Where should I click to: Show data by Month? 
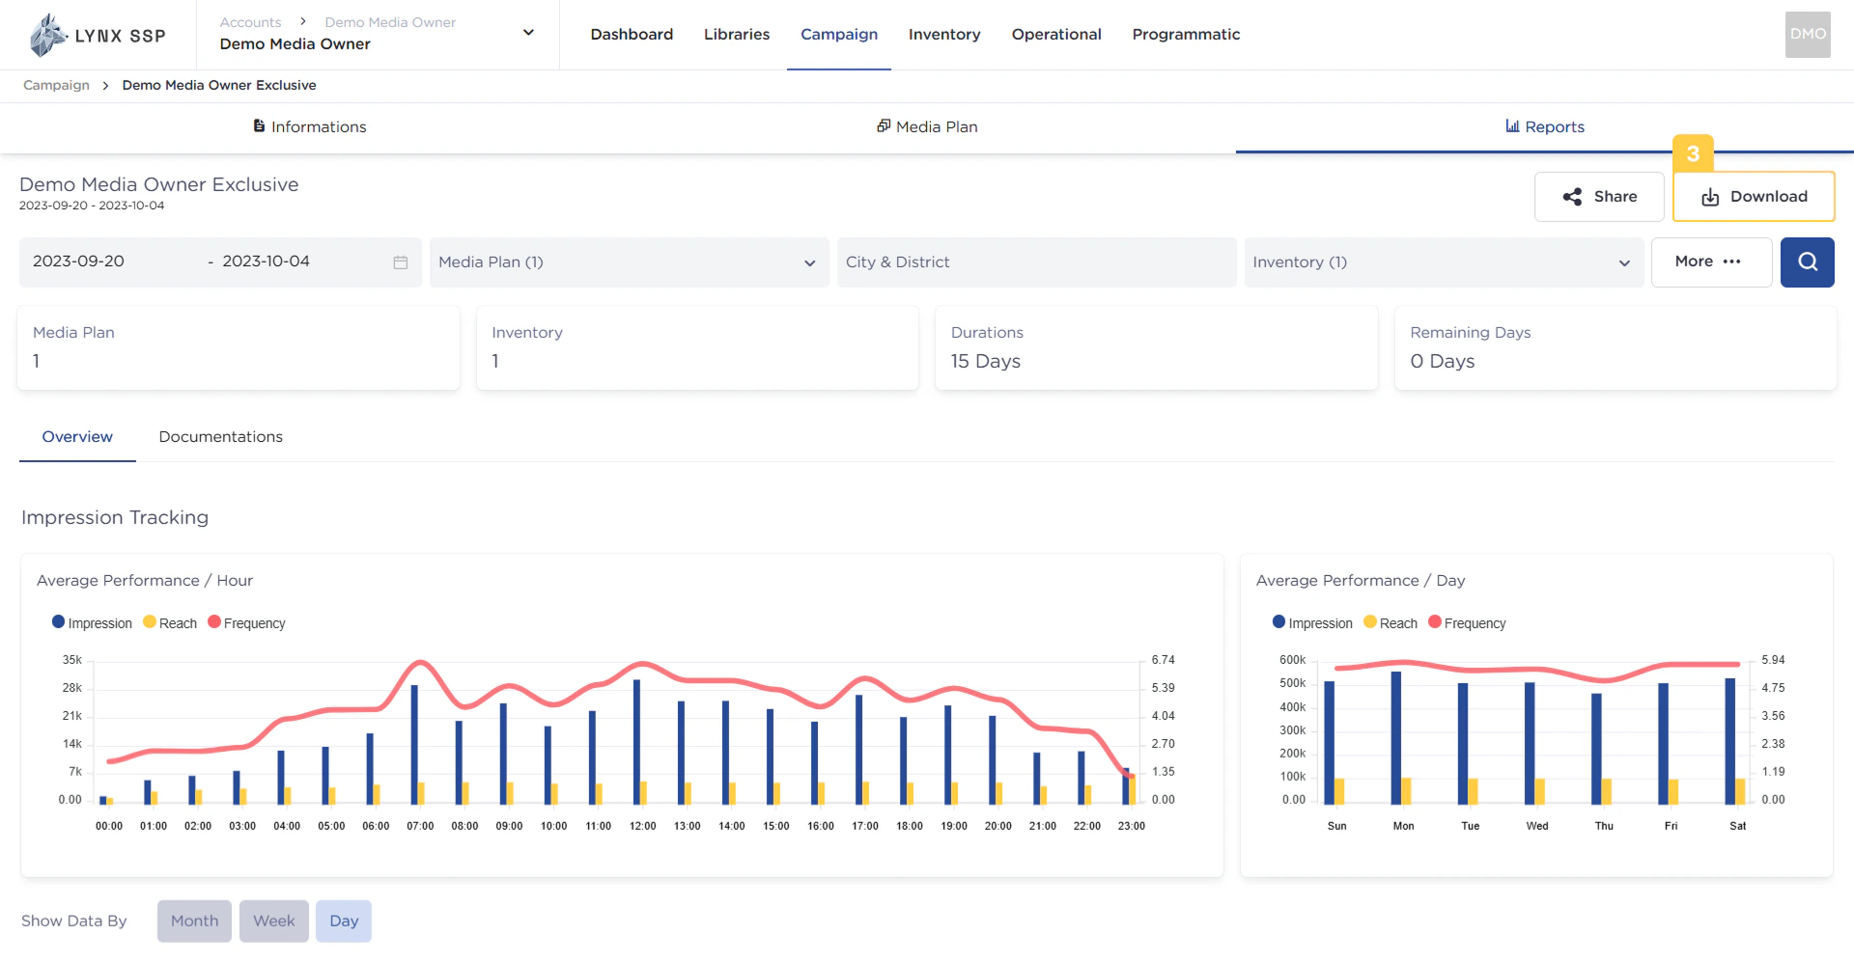[193, 921]
